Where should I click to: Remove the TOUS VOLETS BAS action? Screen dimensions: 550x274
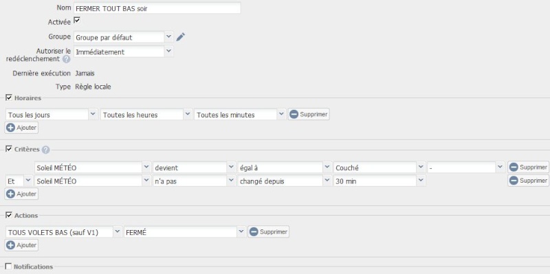coord(269,231)
